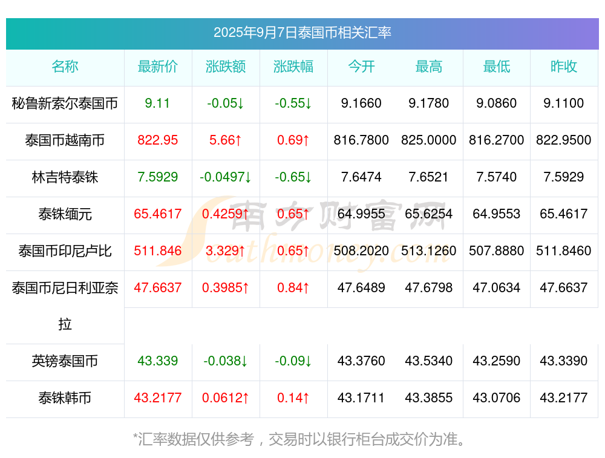Image resolution: width=605 pixels, height=458 pixels.
Task: Click the row name 英镑泰国币
Action: click(x=65, y=361)
